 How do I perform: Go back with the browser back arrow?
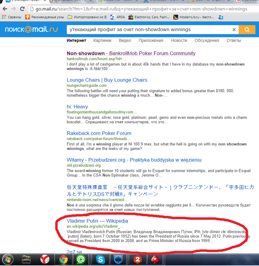[x=5, y=9]
